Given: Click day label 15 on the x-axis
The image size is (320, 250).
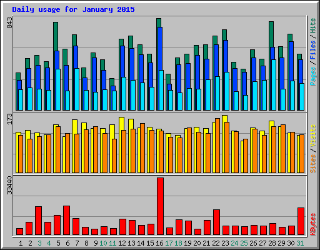Looking at the screenshot, I should click(x=150, y=243).
